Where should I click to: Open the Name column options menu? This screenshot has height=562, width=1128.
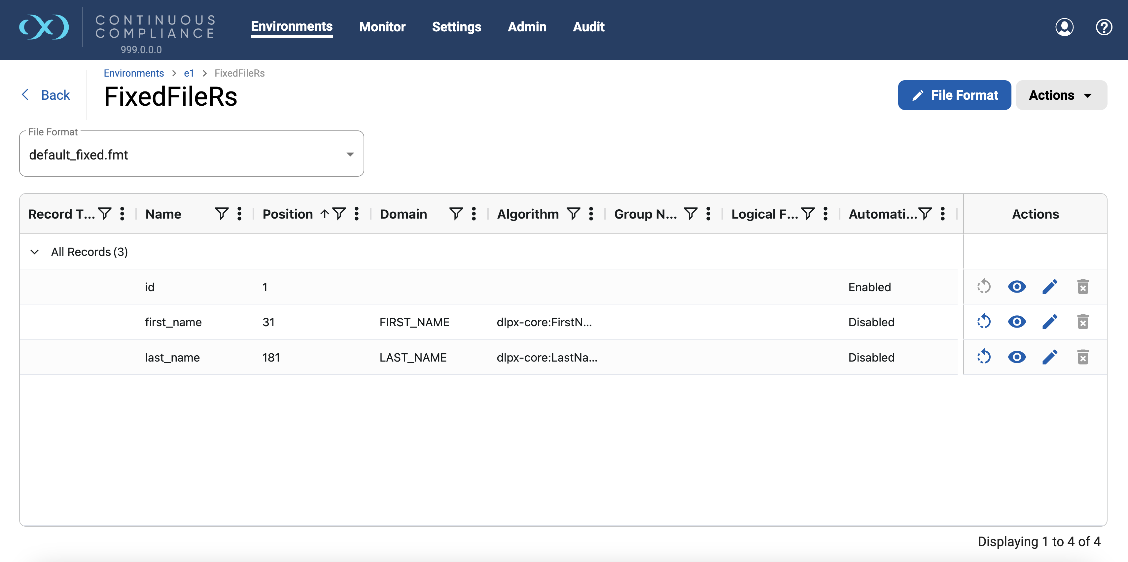coord(239,214)
